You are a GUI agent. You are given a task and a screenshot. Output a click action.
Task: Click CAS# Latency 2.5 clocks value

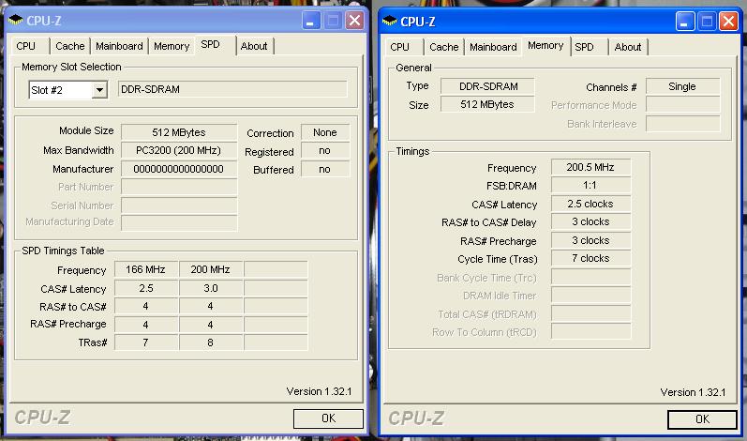coord(590,204)
